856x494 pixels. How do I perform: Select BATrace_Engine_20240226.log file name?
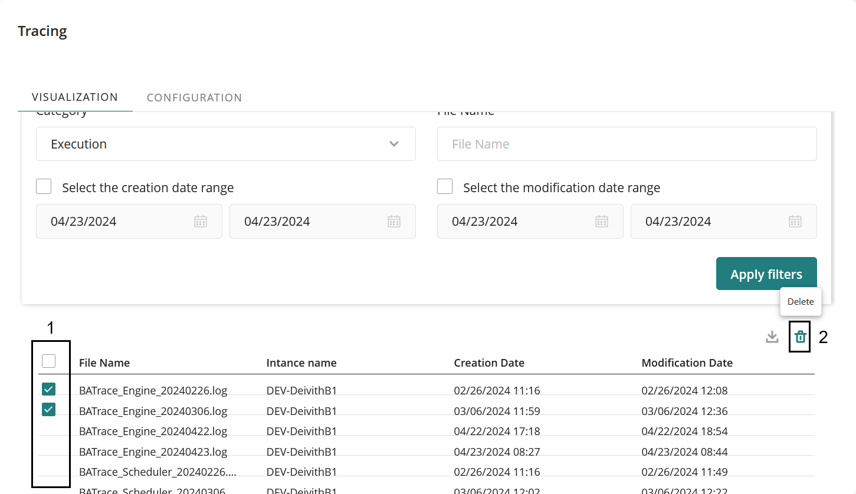pos(153,390)
